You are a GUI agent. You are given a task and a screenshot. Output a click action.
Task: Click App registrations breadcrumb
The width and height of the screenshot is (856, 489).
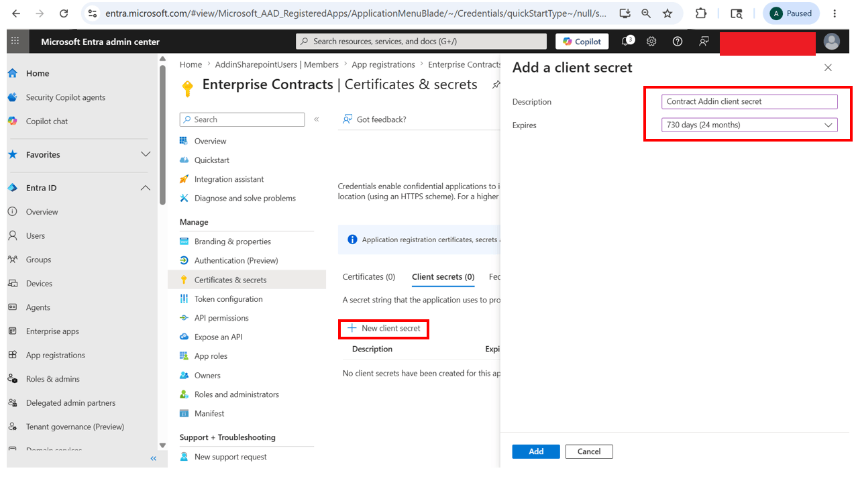(383, 64)
